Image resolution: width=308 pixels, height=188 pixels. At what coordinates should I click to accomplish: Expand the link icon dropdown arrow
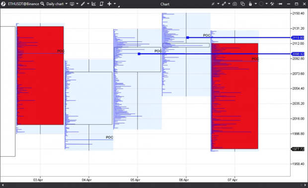(229, 4)
